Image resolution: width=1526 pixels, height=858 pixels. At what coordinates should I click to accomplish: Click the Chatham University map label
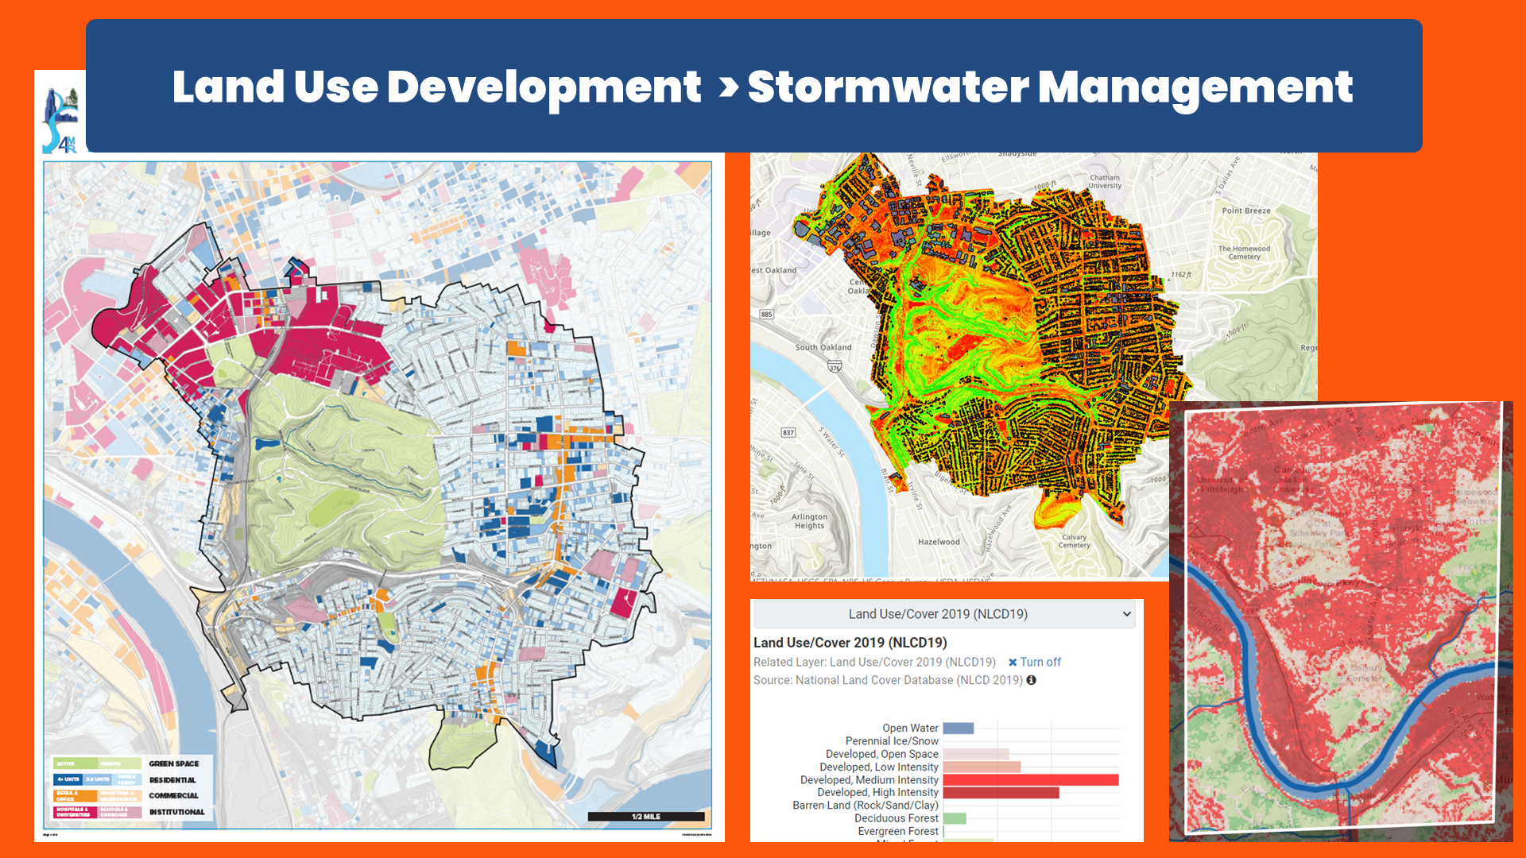[x=1105, y=182]
